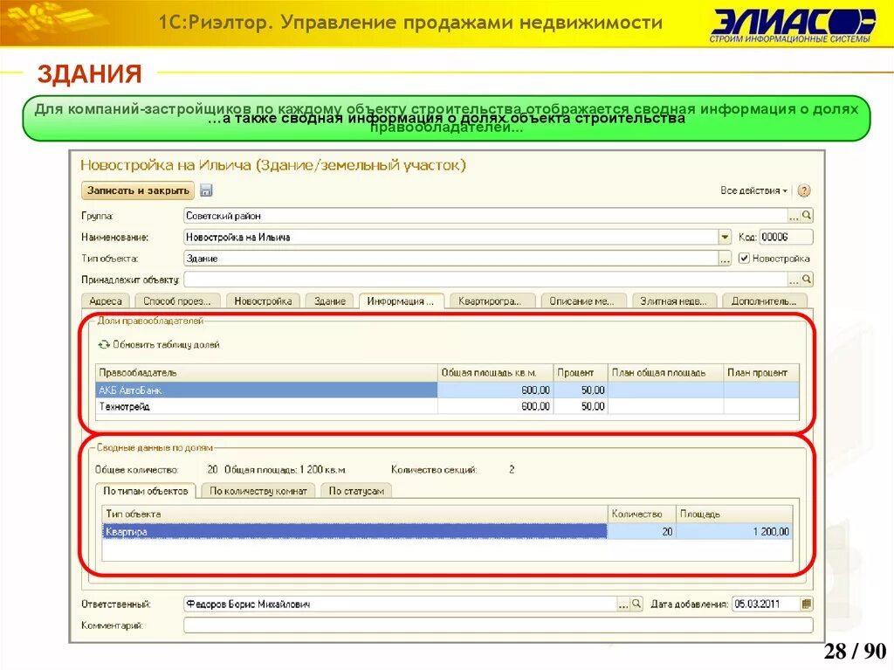
Task: Switch to По количеству комнат tab
Action: [258, 491]
